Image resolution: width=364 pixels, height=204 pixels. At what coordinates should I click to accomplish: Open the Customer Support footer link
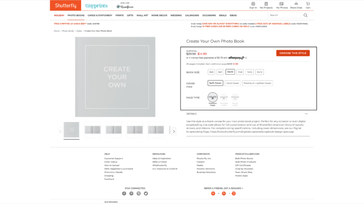(114, 158)
